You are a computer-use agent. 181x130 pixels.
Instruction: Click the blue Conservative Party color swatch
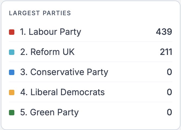tap(12, 72)
